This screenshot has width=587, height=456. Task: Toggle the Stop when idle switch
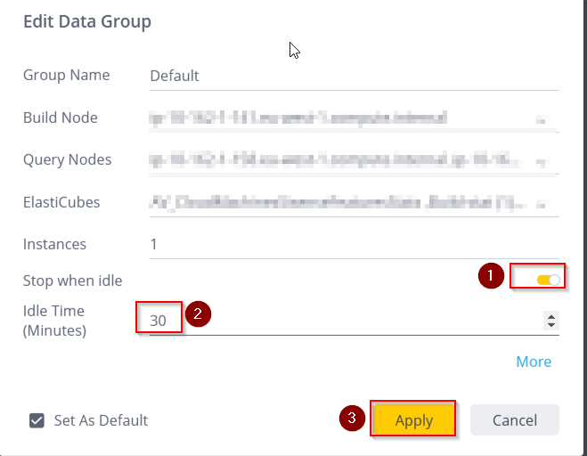click(x=548, y=281)
